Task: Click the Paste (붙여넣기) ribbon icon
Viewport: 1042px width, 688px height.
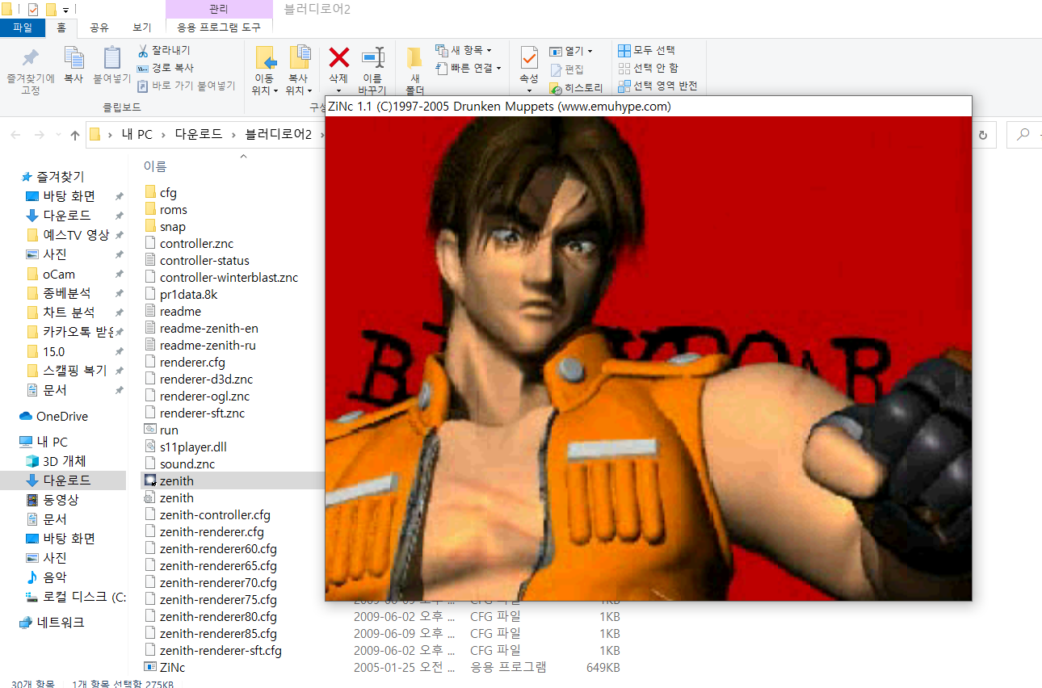Action: coord(112,59)
